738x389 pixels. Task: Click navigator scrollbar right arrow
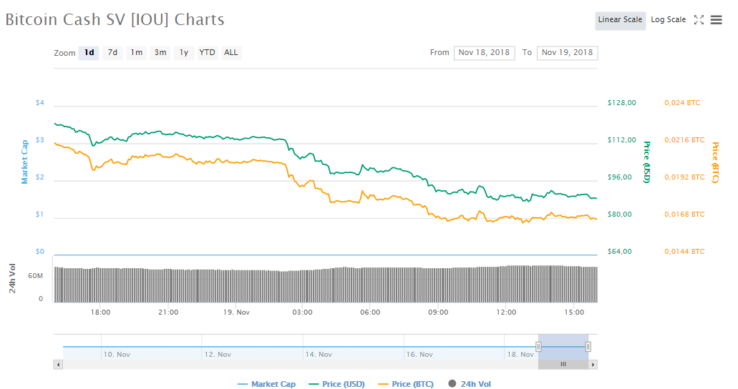(593, 365)
